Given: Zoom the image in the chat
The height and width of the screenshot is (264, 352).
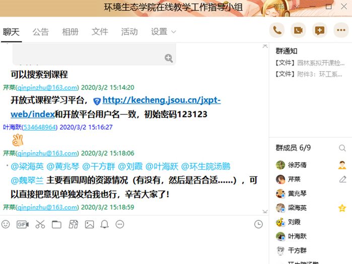Looking at the screenshot, I should tap(169, 58).
